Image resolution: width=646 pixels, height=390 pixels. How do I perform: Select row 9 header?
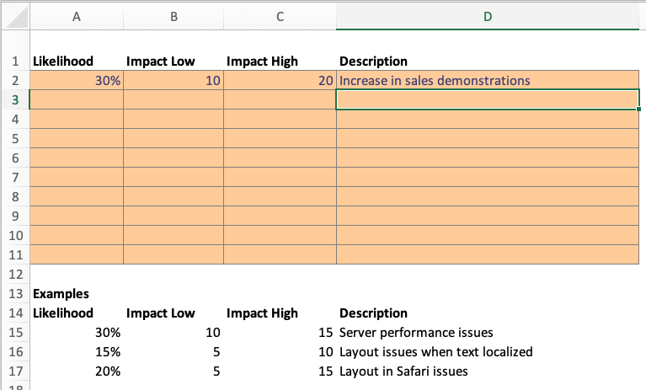pos(15,216)
